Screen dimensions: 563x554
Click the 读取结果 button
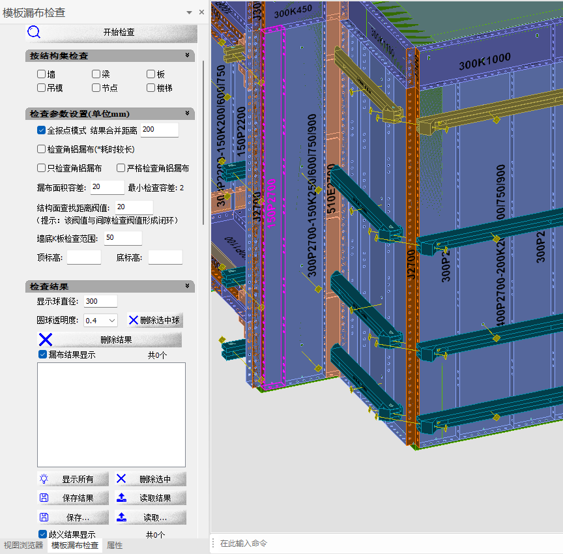click(151, 498)
